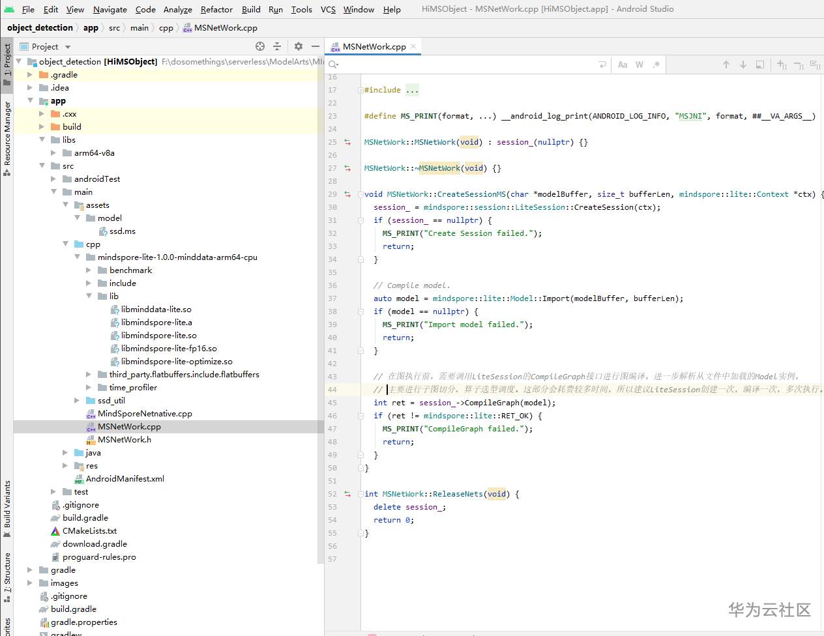Hide the Project tool window

(316, 46)
